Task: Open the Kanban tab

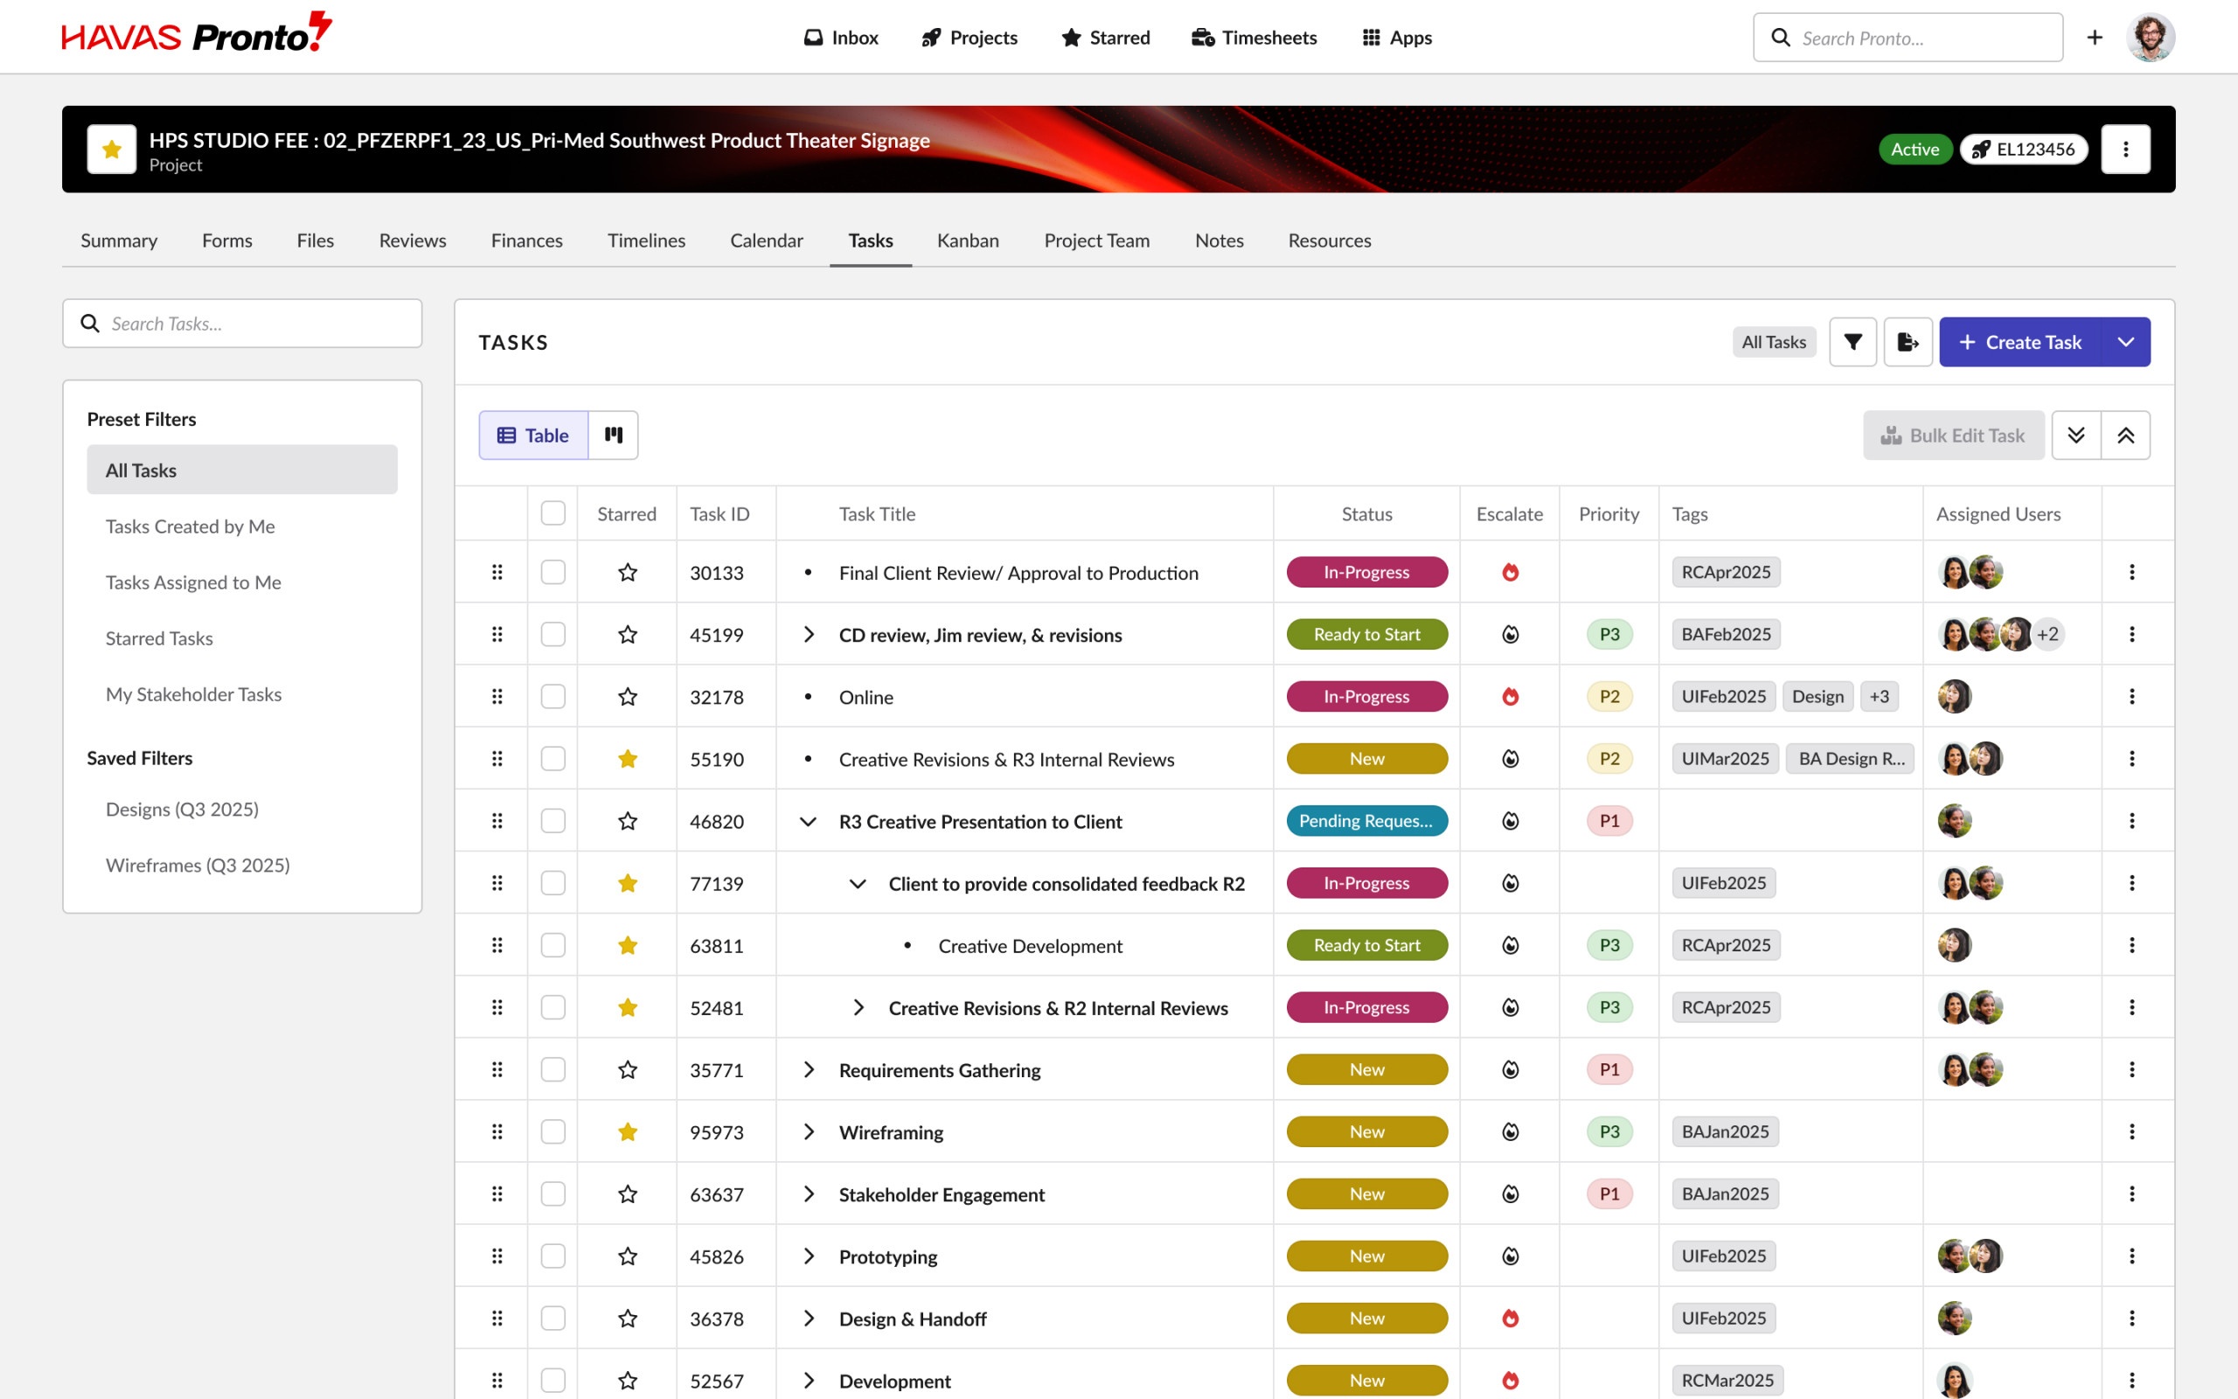Action: 968,240
